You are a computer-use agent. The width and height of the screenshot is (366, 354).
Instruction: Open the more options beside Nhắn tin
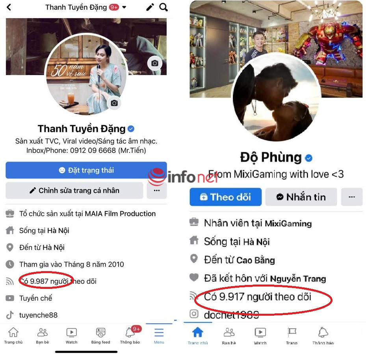[351, 197]
